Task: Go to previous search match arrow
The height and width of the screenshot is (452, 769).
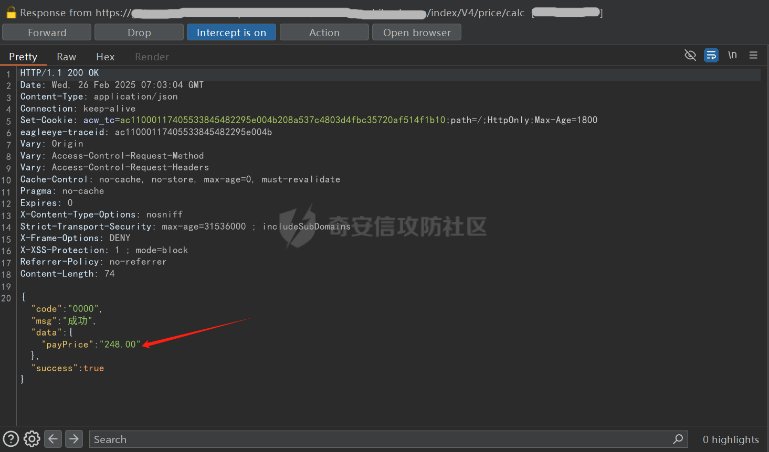Action: 53,439
